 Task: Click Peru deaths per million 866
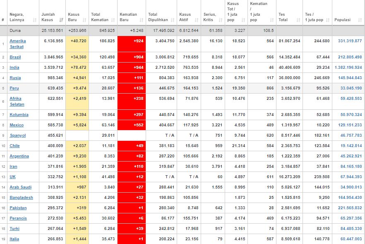[270, 88]
